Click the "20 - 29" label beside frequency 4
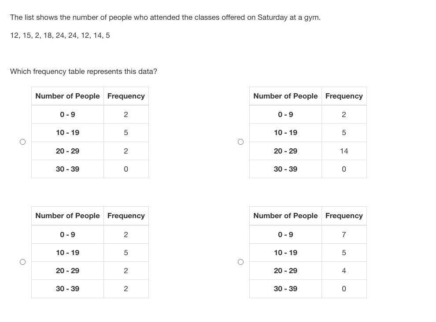This screenshot has width=436, height=322. pyautogui.click(x=285, y=271)
